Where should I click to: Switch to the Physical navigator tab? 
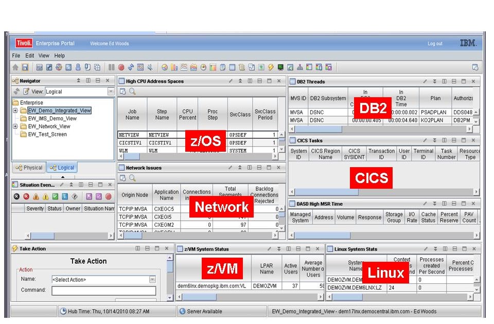pyautogui.click(x=29, y=168)
